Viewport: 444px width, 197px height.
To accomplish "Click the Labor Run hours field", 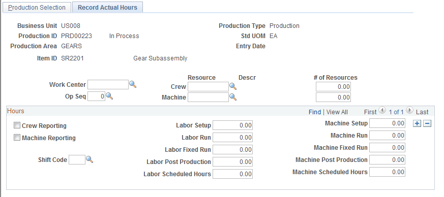I will (232, 138).
